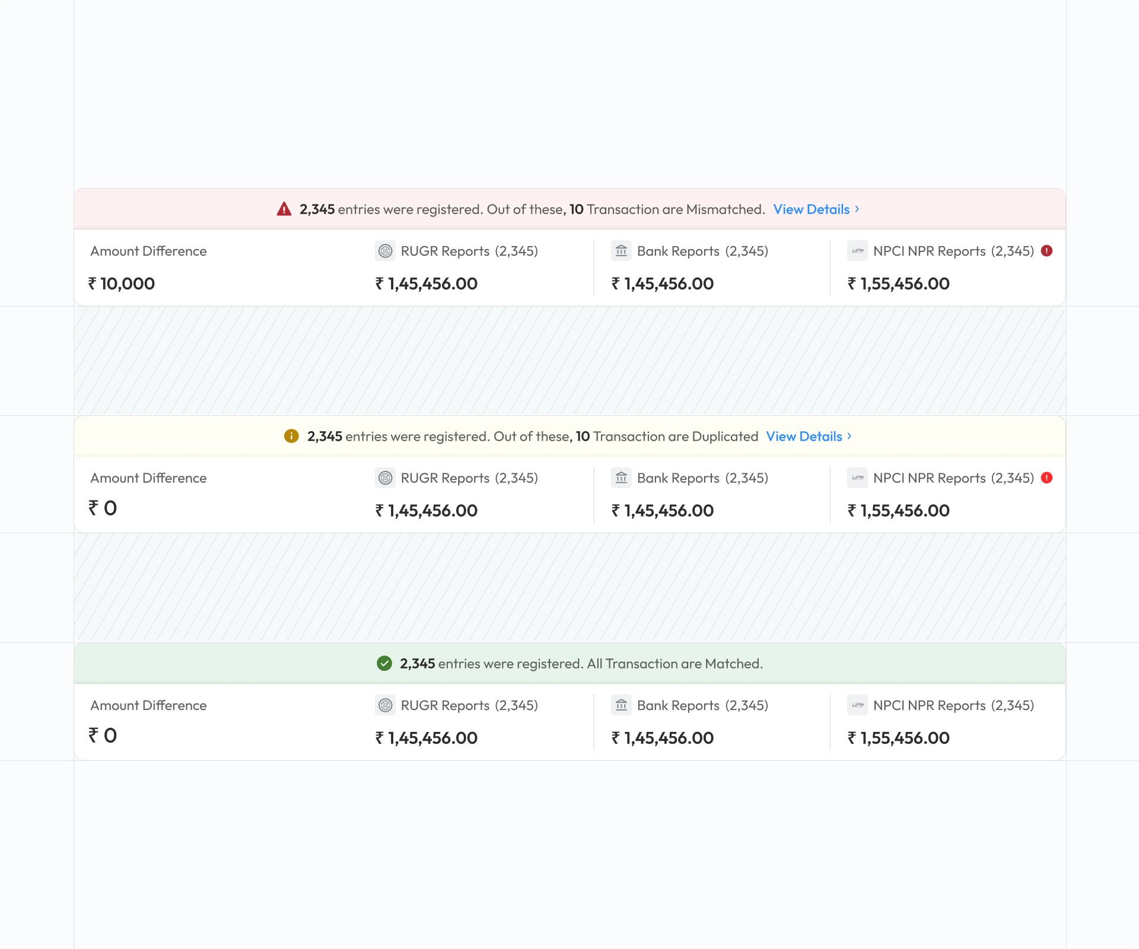The image size is (1139, 949).
Task: Select ₹ 0 amount in Matched card
Action: pos(103,735)
